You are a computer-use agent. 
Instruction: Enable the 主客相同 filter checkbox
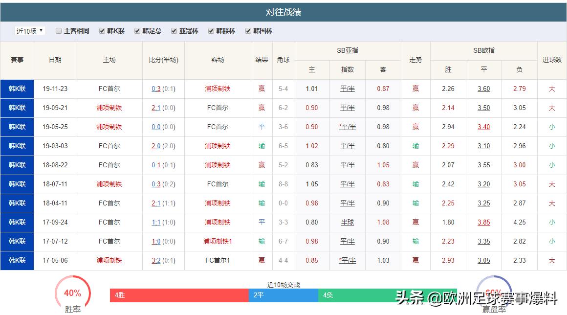pyautogui.click(x=58, y=30)
